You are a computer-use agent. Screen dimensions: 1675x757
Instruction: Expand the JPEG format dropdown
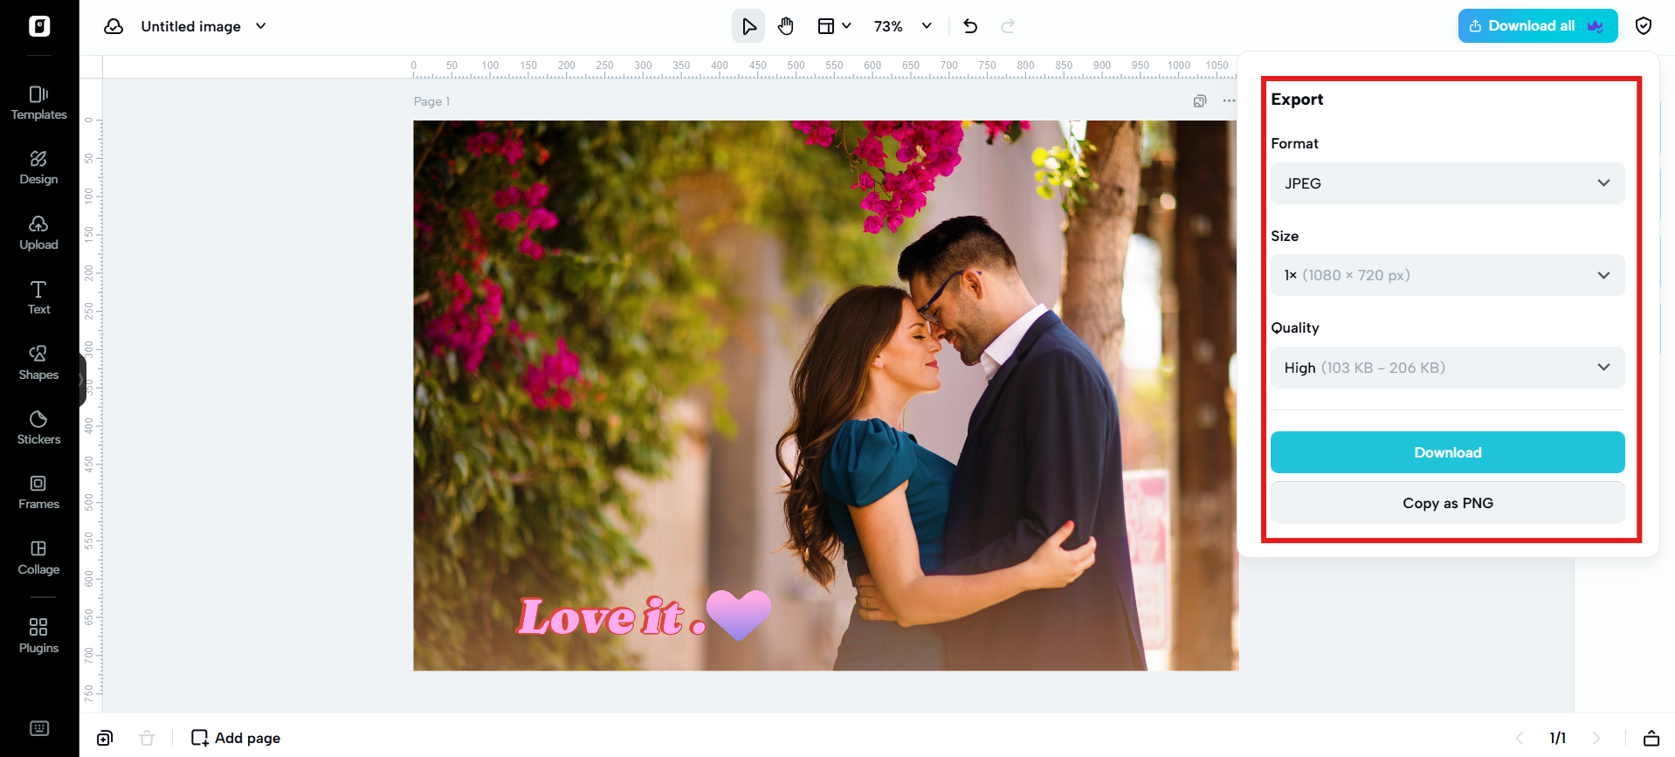click(1447, 183)
